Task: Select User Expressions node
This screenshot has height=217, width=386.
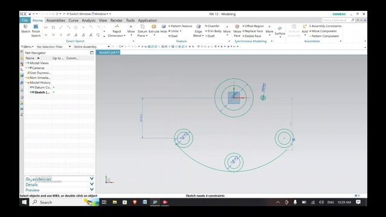Action: click(x=40, y=73)
